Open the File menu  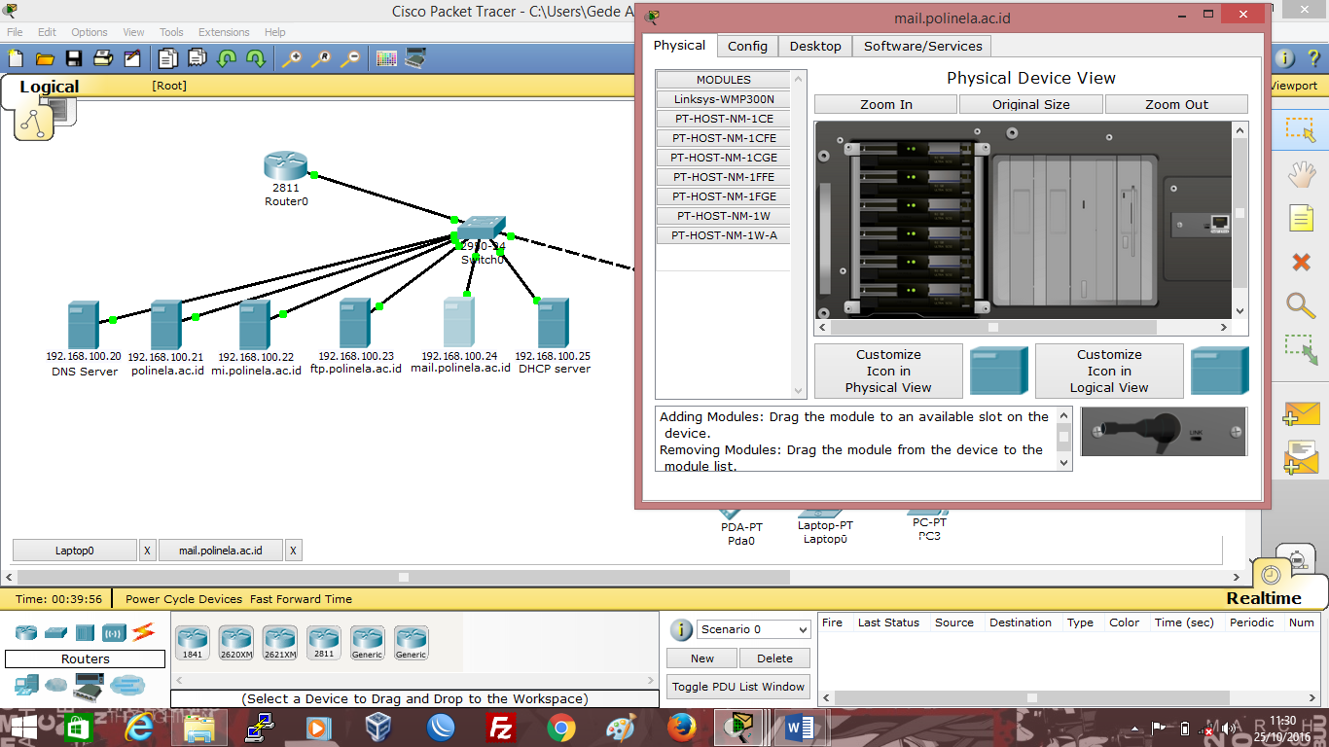point(15,32)
